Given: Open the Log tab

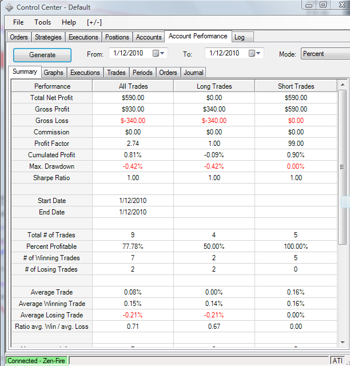Looking at the screenshot, I should click(242, 37).
